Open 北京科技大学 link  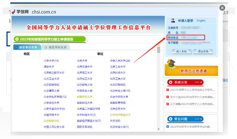coord(118,73)
